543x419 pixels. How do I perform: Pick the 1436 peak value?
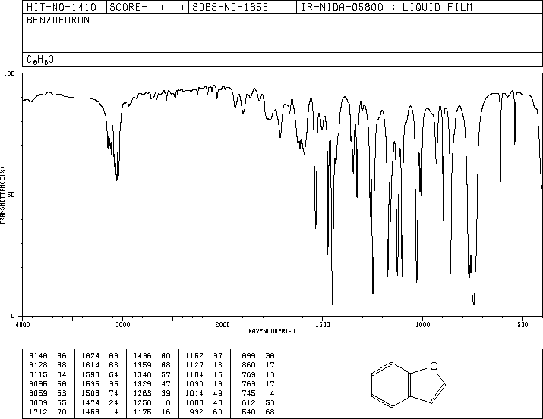[142, 355]
